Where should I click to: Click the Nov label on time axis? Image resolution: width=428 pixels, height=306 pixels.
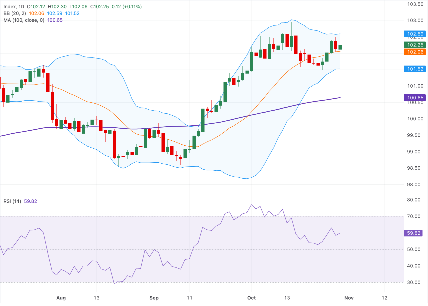(x=349, y=298)
